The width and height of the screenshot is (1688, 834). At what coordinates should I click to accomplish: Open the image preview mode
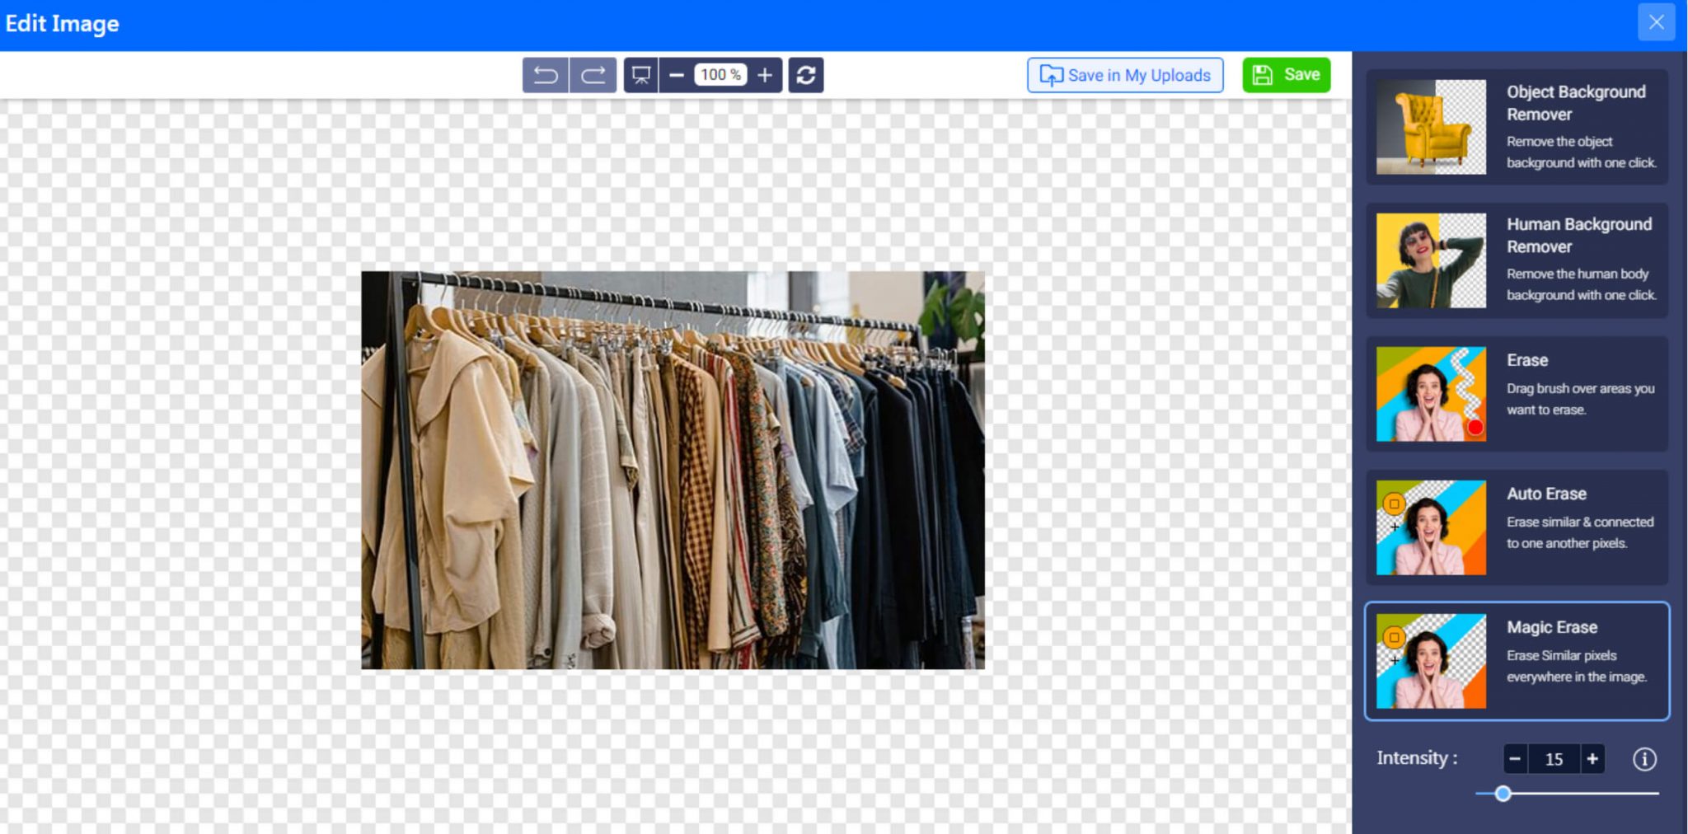pos(640,75)
